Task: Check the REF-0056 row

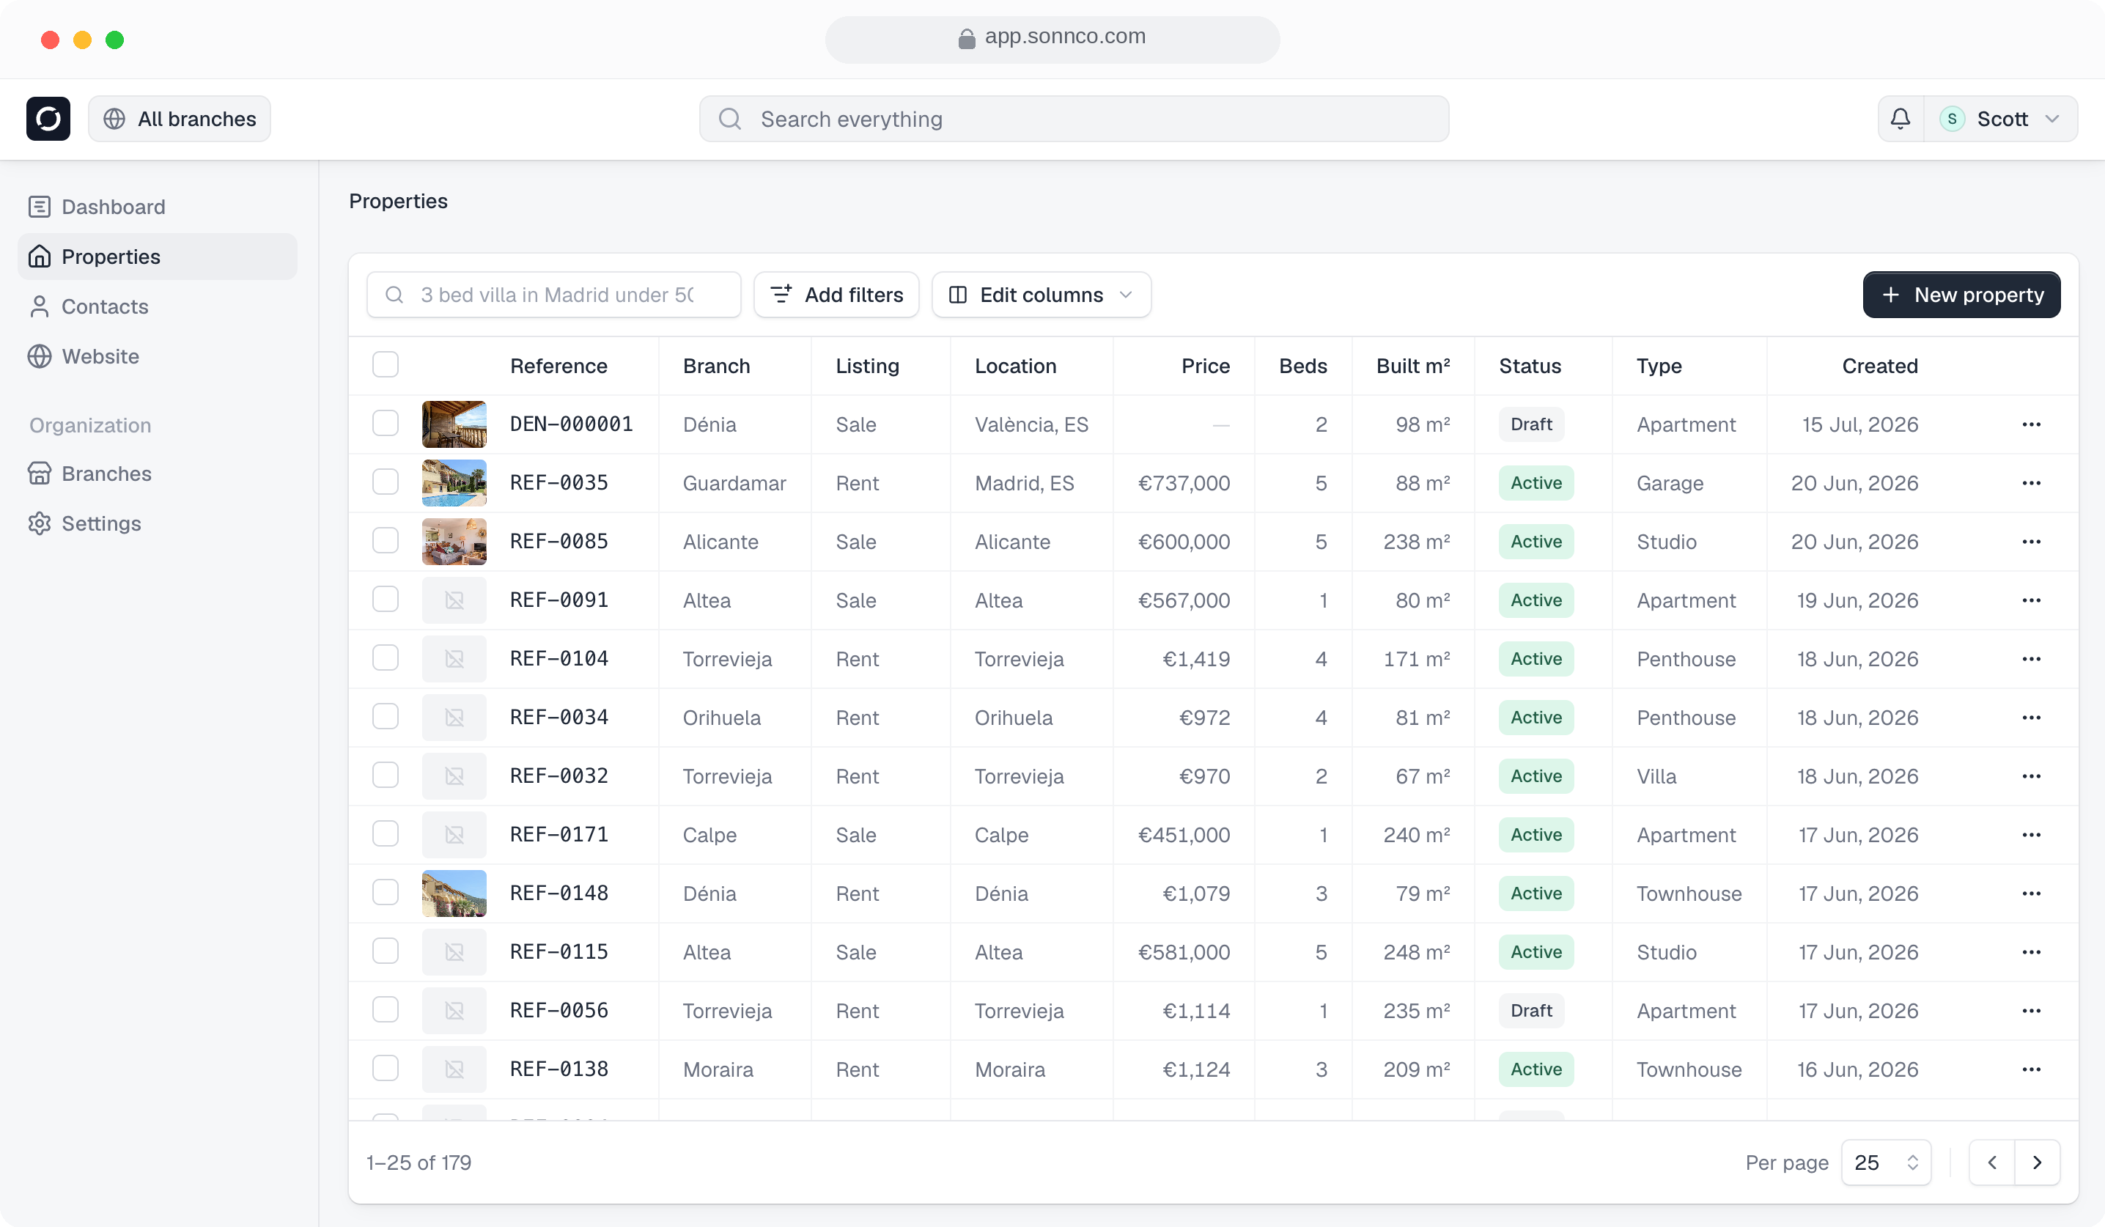Action: [385, 1010]
